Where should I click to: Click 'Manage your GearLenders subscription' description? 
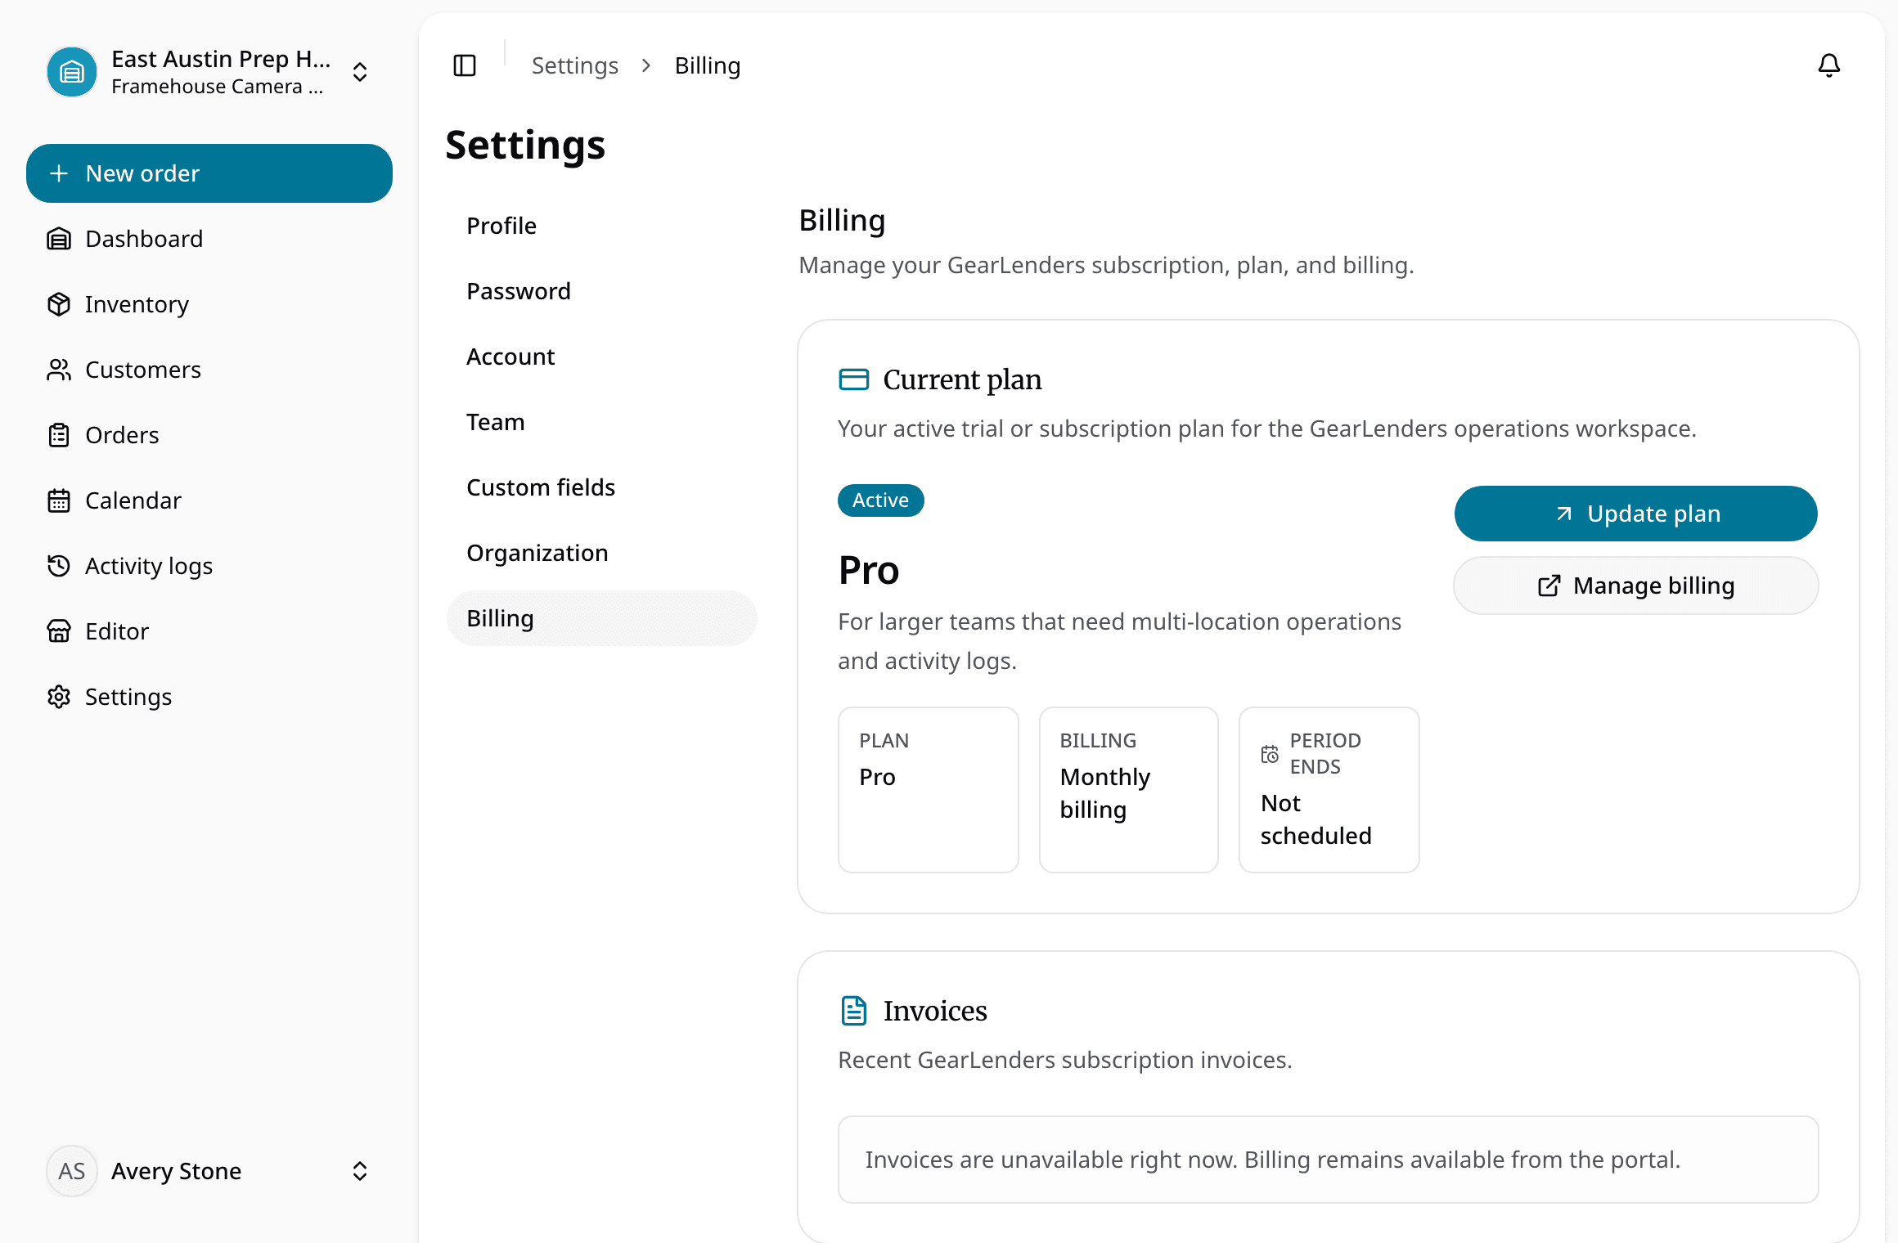coord(1106,265)
